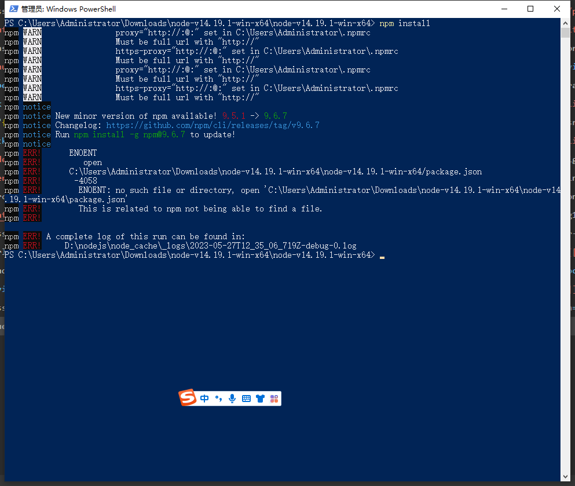Click the '-4058' error number
The image size is (575, 486).
pyautogui.click(x=86, y=181)
